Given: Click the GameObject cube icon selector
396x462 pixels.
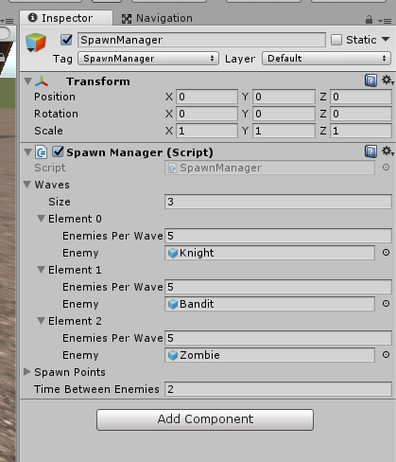Looking at the screenshot, I should click(36, 43).
